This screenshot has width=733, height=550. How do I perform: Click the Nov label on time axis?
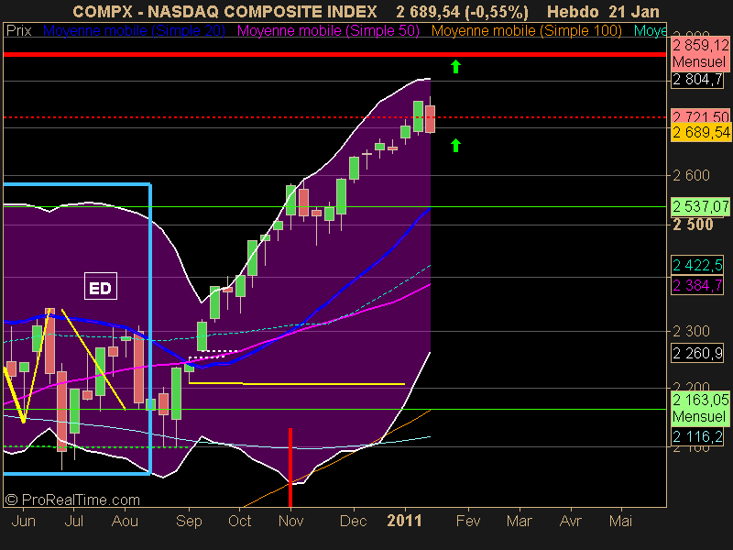point(290,521)
